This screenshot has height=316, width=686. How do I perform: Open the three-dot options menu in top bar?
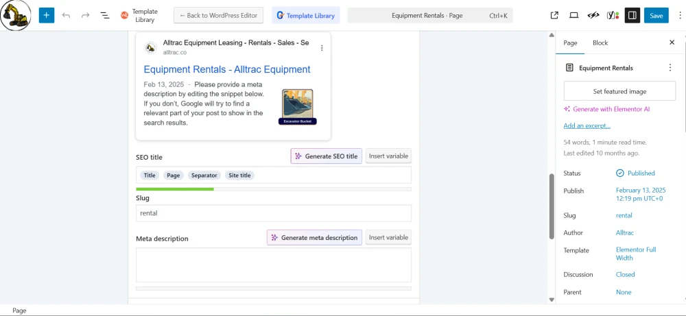679,15
